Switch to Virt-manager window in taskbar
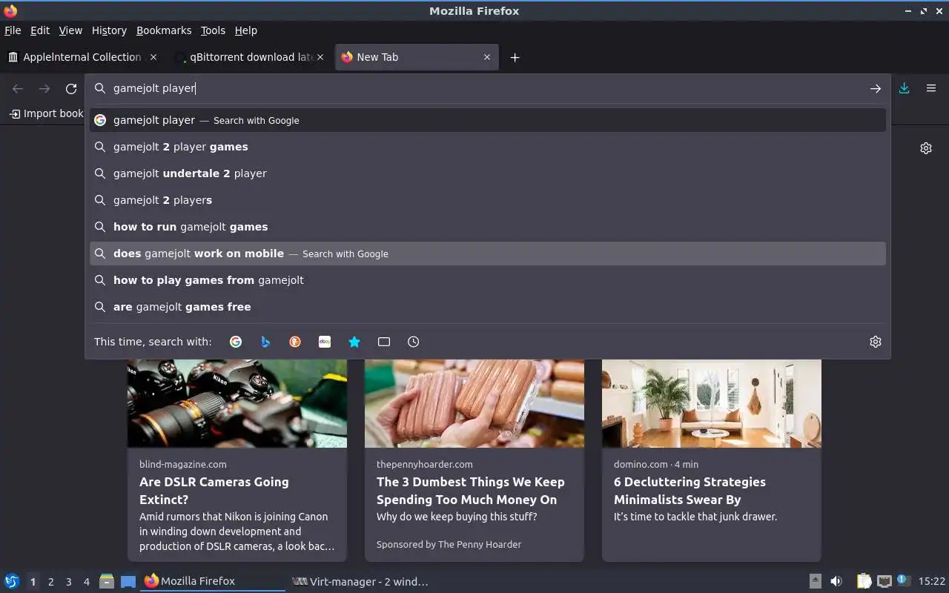This screenshot has width=949, height=593. 360,582
